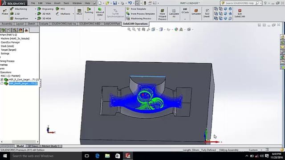Expand the 2.5D dropdown arrow
Image resolution: width=285 pixels, height=160 pixels.
point(36,14)
